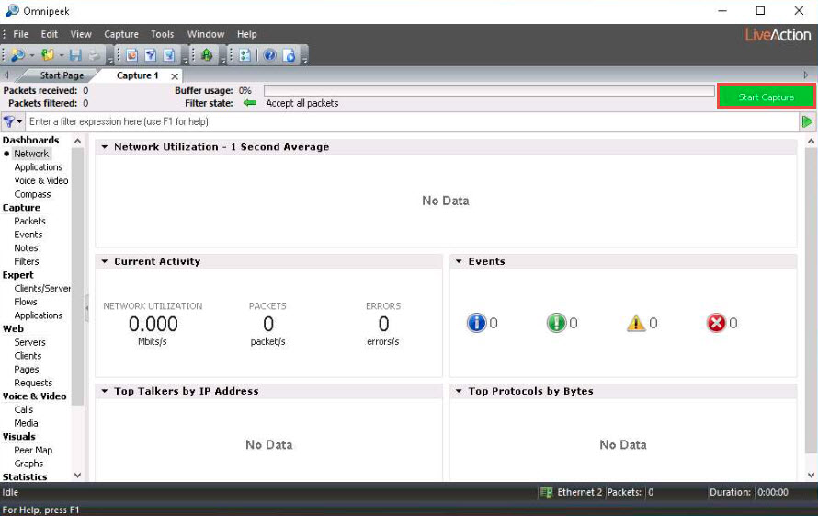Click the navigation pane scroll down arrow

78,476
